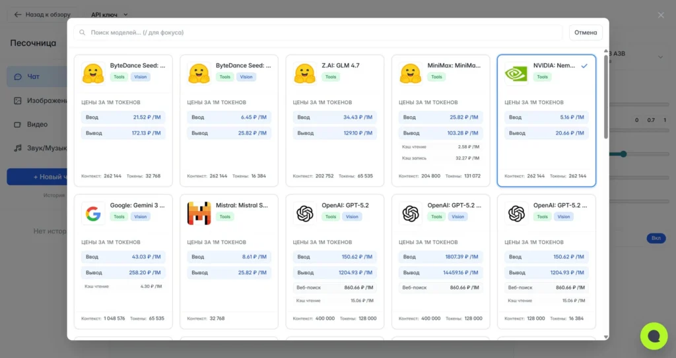Screen dimensions: 676x358
Task: Click the Mistral model logo icon
Action: [x=199, y=213]
